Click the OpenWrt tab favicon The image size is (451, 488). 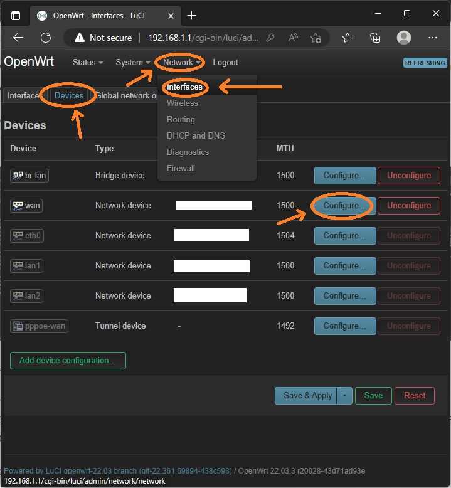(42, 16)
